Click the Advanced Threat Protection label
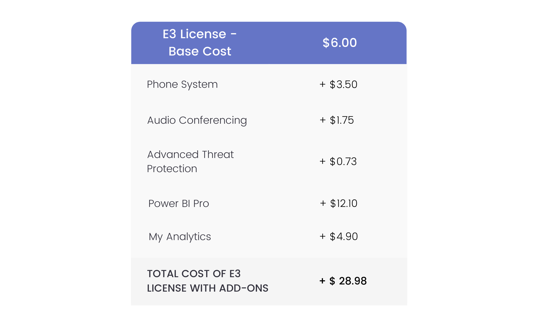The height and width of the screenshot is (327, 538). click(190, 161)
